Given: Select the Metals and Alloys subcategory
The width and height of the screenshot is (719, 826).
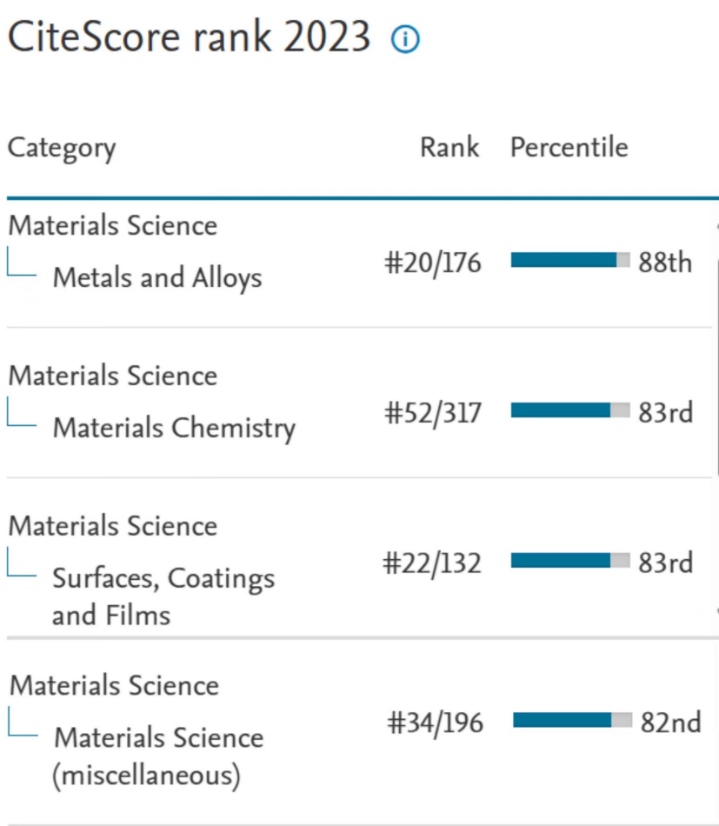Looking at the screenshot, I should pos(157,278).
